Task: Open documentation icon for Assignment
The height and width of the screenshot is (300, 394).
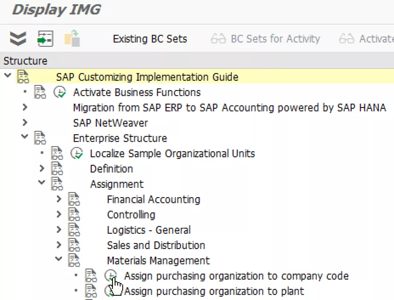Action: (x=57, y=184)
